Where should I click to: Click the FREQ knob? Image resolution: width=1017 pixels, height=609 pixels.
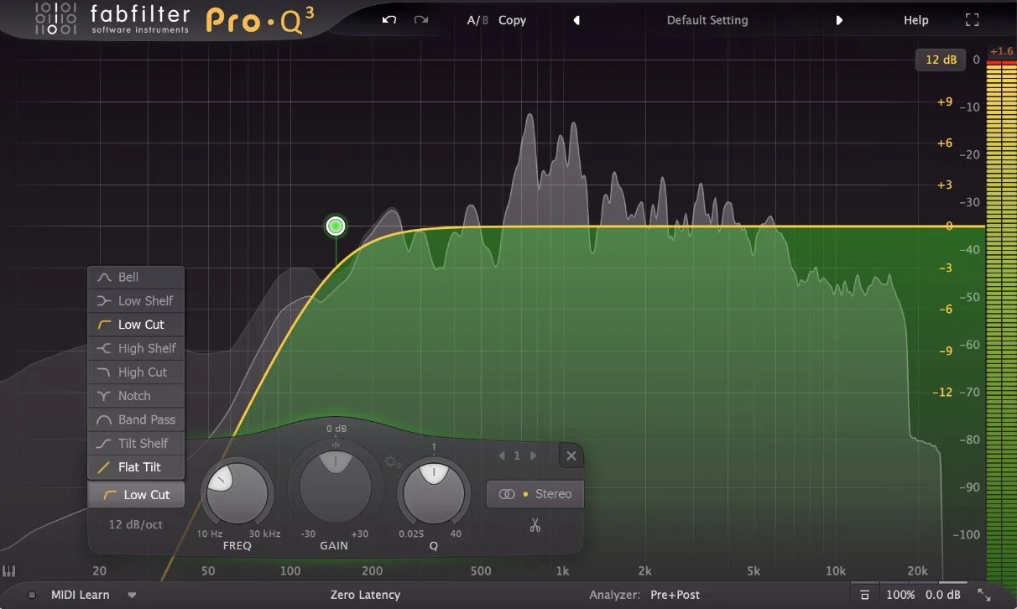coord(237,493)
